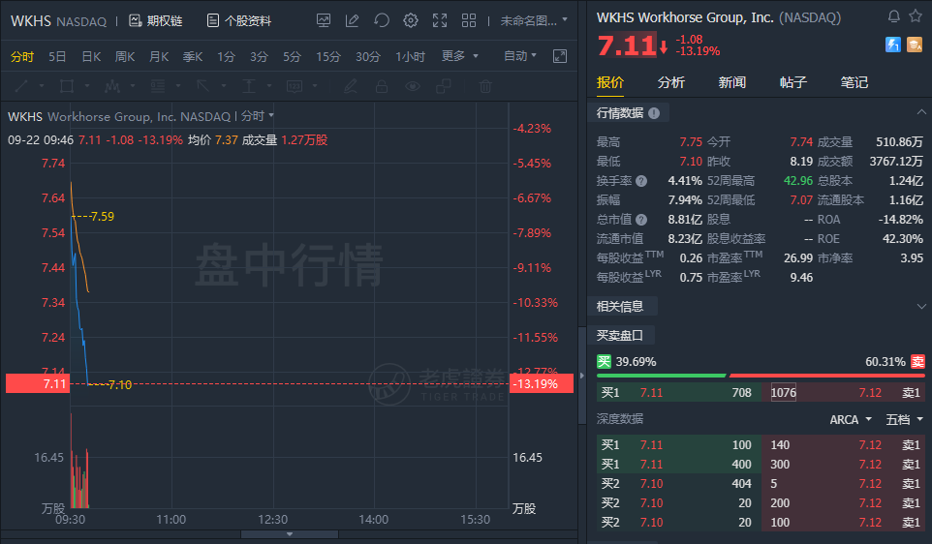932x544 pixels.
Task: Switch to the 分析 tab
Action: coord(670,82)
